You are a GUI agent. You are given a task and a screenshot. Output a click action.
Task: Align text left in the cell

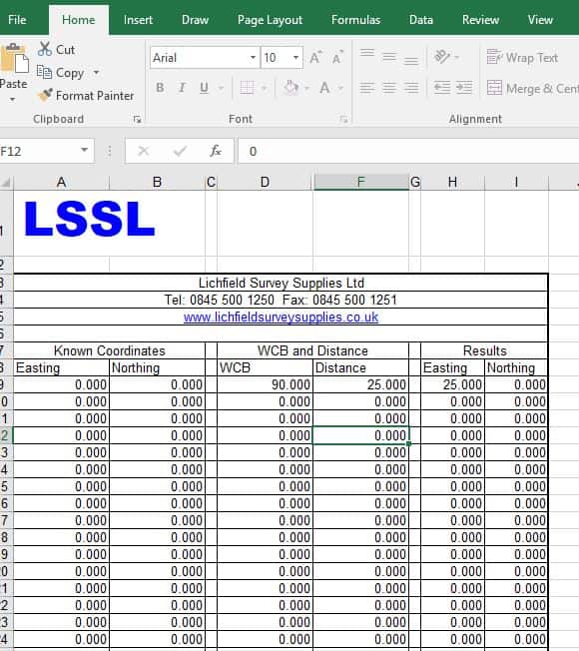[x=367, y=88]
